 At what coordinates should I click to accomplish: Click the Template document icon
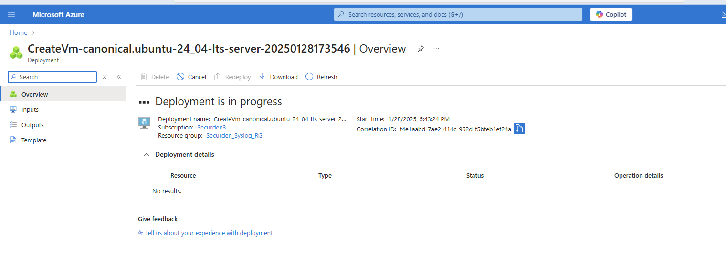[13, 140]
